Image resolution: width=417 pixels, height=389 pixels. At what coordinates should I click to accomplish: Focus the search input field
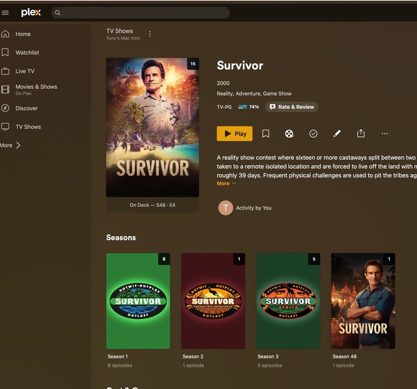(x=140, y=13)
